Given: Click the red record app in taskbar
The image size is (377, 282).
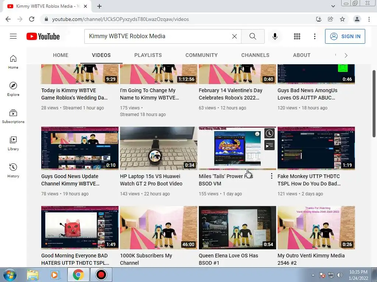Looking at the screenshot, I should [x=101, y=275].
